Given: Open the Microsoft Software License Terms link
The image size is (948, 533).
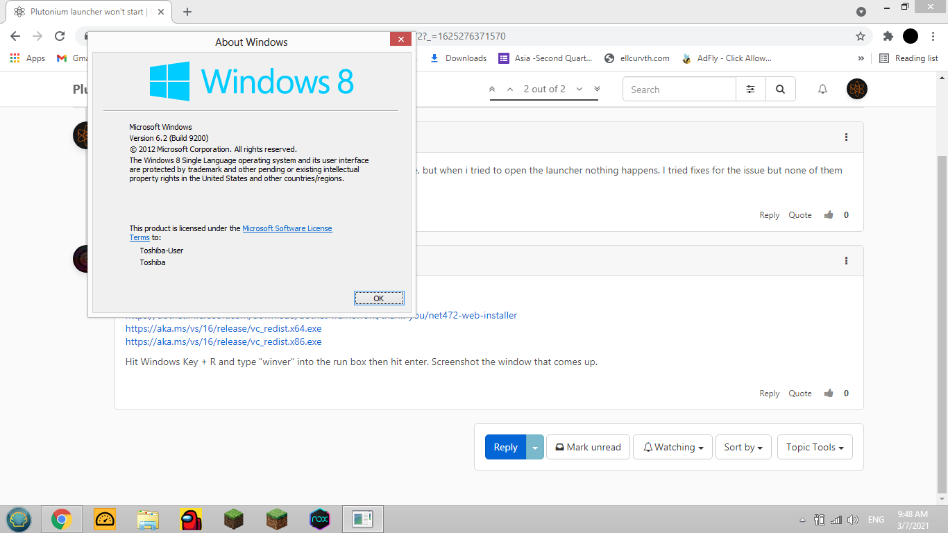Looking at the screenshot, I should tap(287, 228).
